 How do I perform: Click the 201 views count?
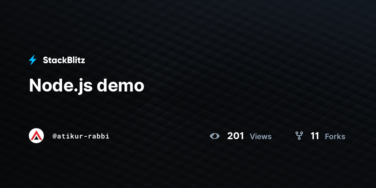(236, 136)
